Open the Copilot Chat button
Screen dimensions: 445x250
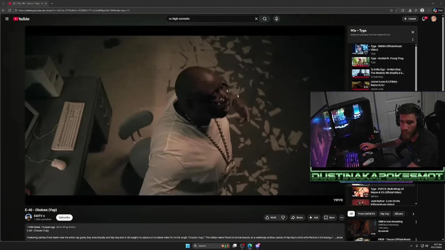click(x=438, y=10)
